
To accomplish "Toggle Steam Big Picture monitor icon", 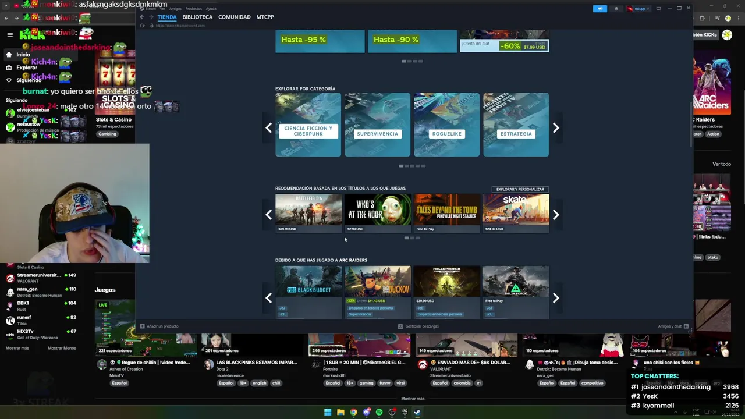I will (658, 9).
